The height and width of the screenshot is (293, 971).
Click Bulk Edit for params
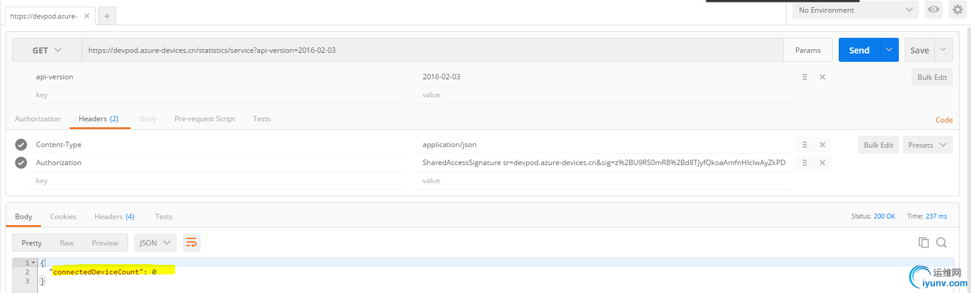click(x=932, y=77)
